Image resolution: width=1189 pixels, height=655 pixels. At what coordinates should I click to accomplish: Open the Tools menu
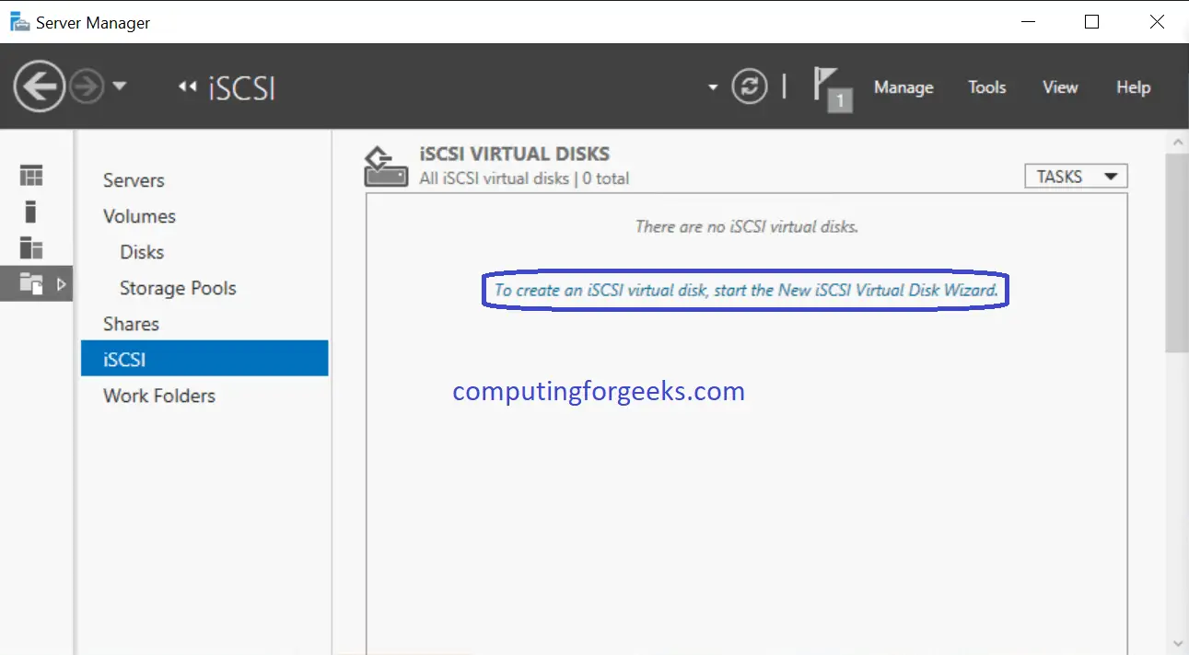(x=986, y=86)
